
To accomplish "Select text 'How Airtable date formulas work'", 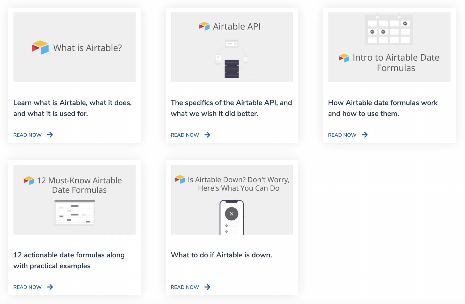I will (x=383, y=103).
